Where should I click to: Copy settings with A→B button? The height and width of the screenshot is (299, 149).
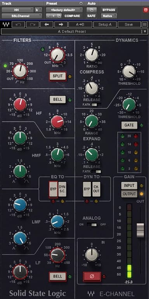(x=80, y=25)
